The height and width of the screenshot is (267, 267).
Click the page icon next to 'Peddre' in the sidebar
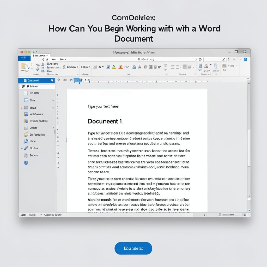point(26,93)
